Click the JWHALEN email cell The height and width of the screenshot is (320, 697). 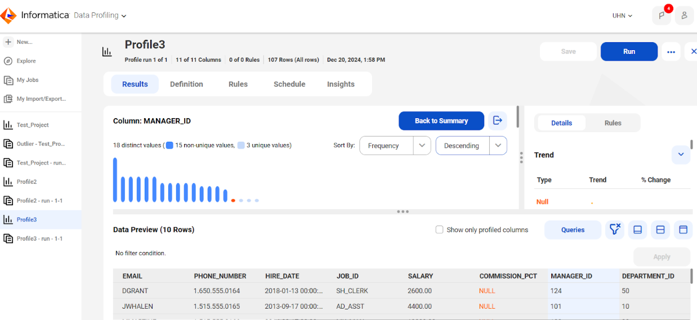pos(137,307)
